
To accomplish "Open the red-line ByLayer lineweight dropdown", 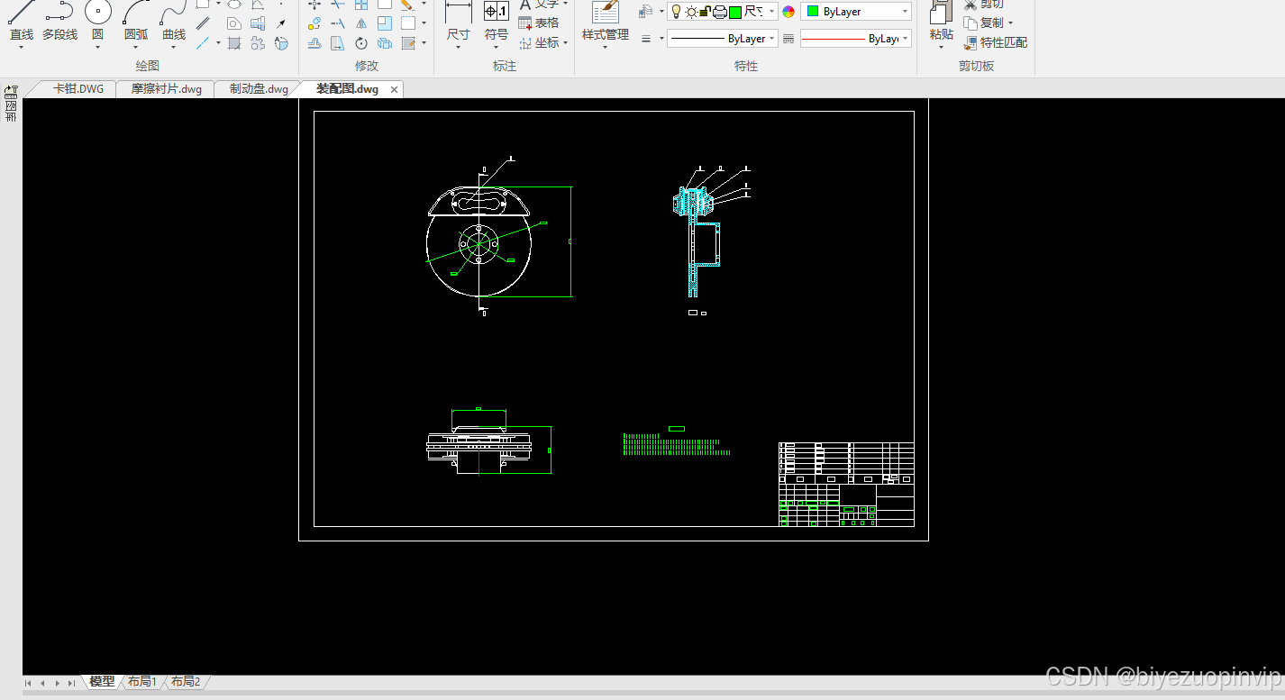I will point(855,39).
